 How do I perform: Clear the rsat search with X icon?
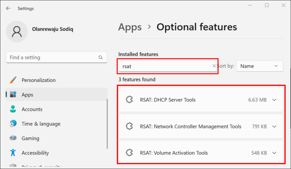(x=214, y=66)
